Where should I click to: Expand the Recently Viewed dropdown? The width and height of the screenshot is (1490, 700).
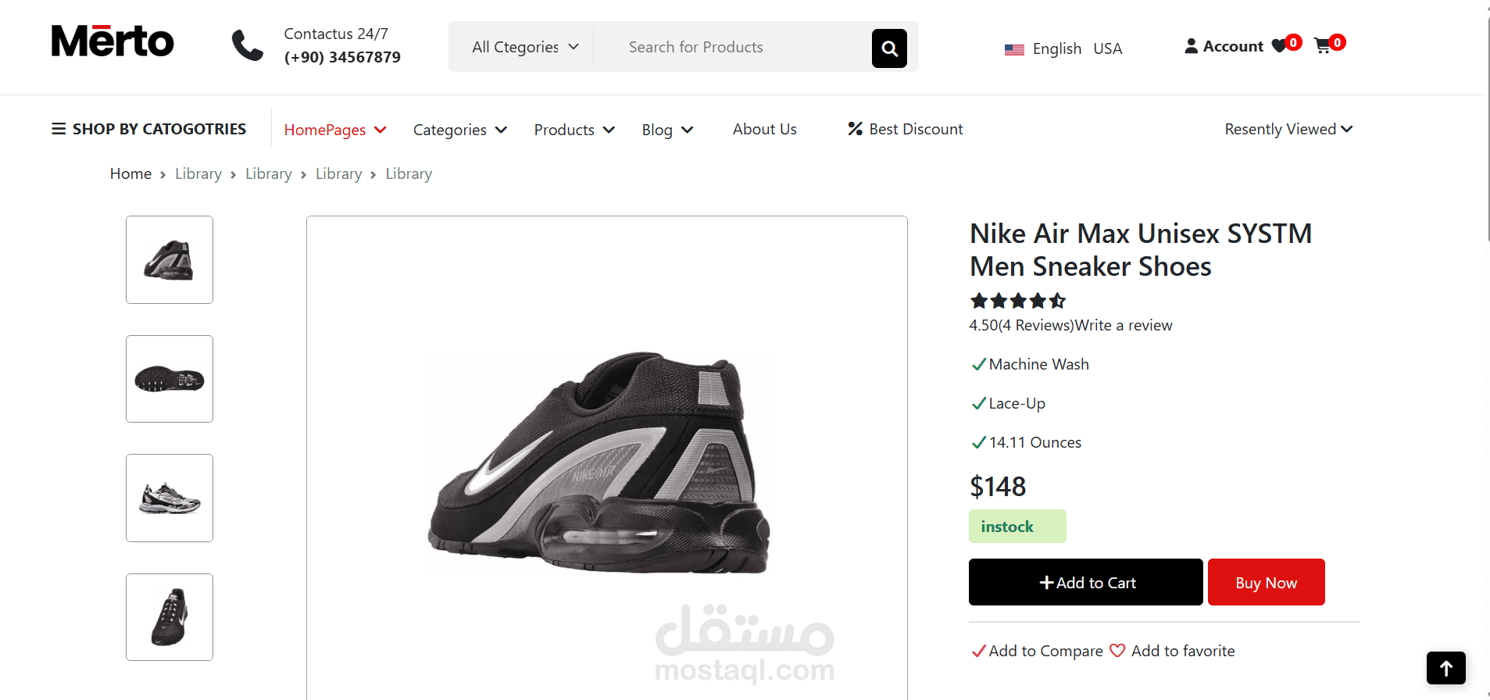point(1288,129)
